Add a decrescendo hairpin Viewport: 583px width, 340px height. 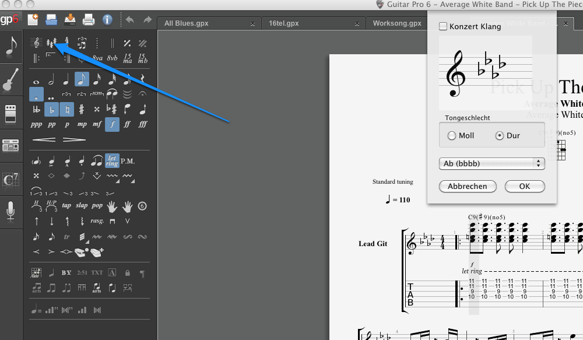point(74,140)
